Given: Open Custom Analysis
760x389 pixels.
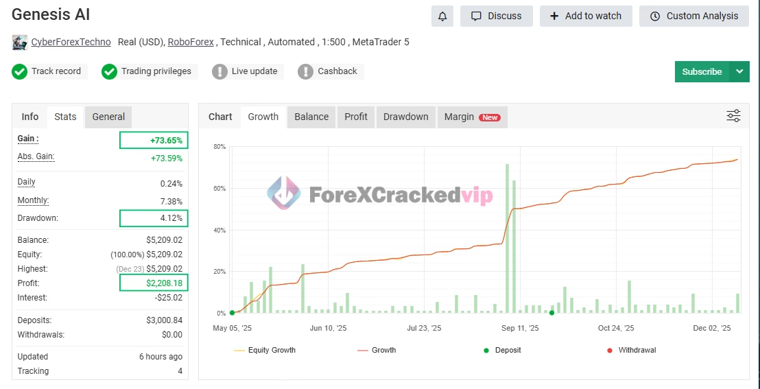Looking at the screenshot, I should 695,16.
